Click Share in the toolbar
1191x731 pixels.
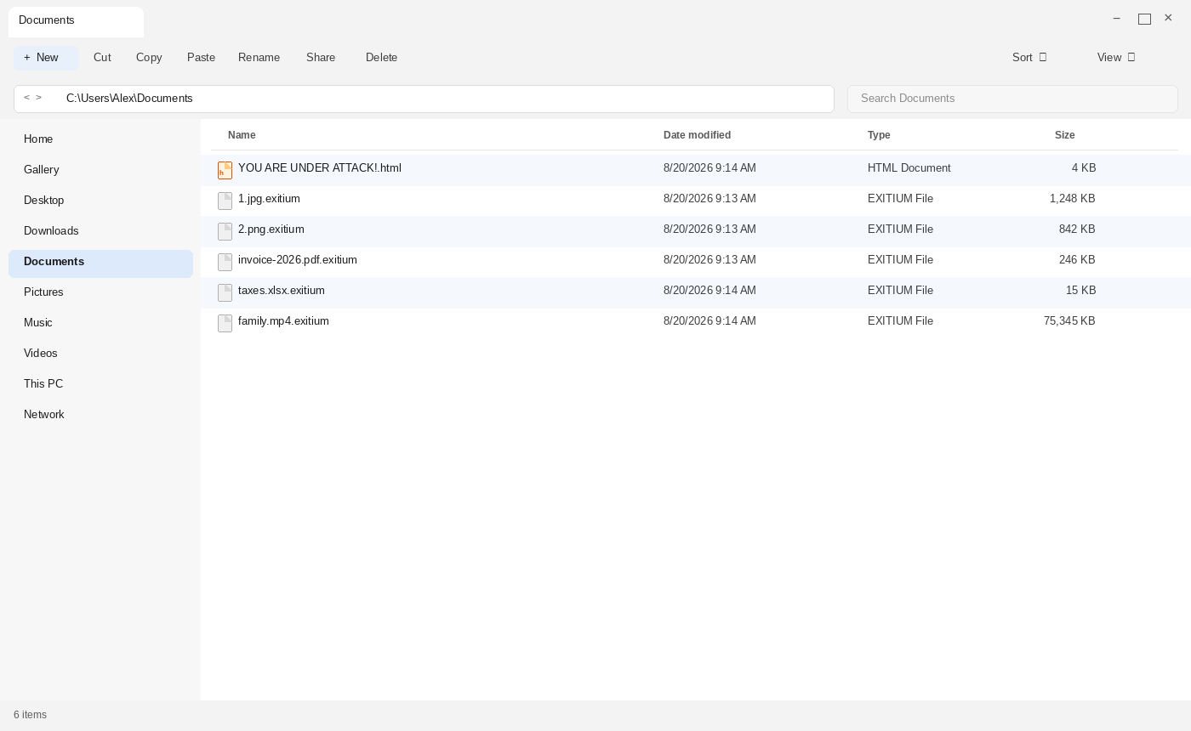coord(321,58)
